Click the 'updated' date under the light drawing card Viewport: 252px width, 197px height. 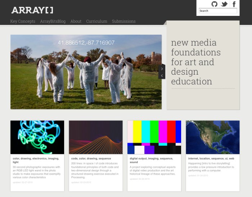click(x=23, y=182)
